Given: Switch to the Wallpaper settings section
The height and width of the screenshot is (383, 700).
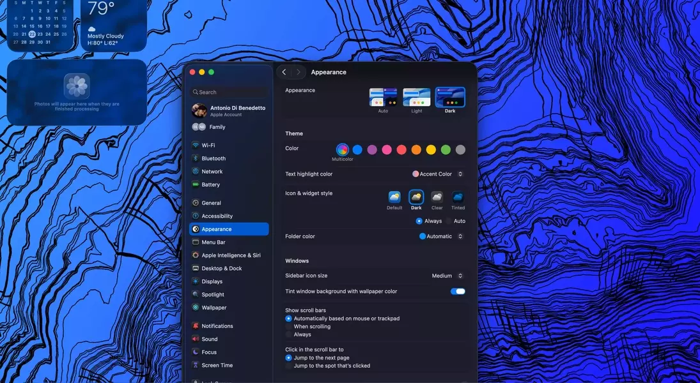Looking at the screenshot, I should pyautogui.click(x=214, y=308).
